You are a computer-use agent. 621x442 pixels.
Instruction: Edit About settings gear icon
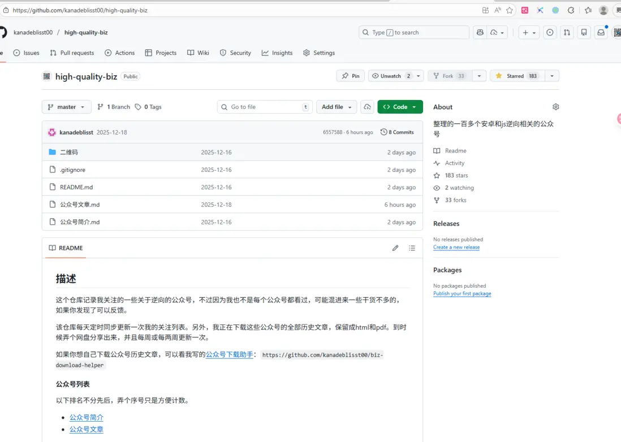click(555, 107)
